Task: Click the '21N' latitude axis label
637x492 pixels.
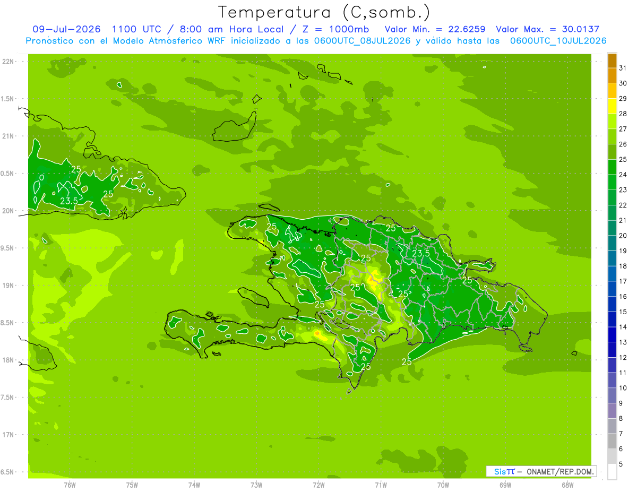Action: coord(8,136)
